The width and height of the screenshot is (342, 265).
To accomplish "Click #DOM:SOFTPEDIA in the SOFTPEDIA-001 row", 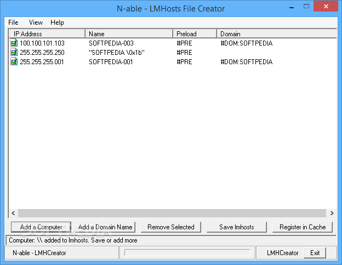I will point(247,62).
